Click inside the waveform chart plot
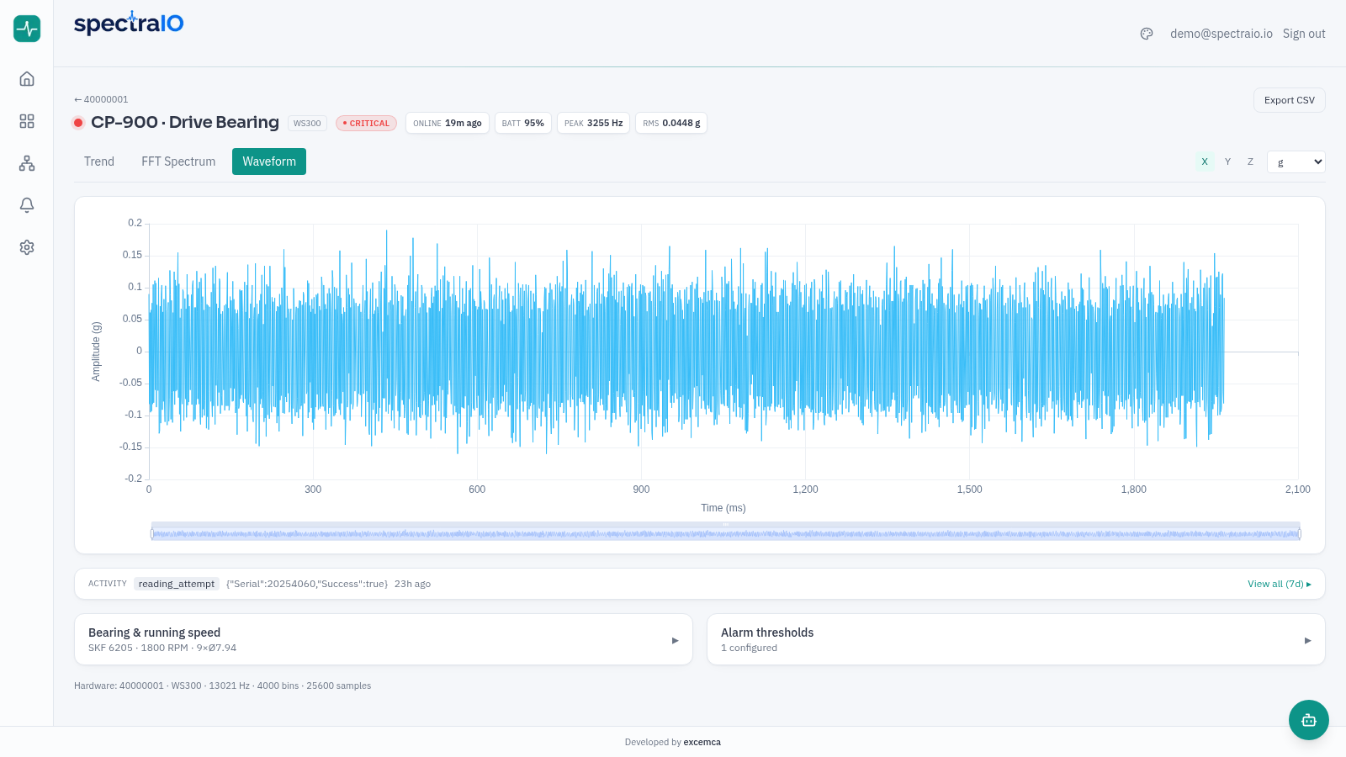The image size is (1346, 757). pos(723,352)
